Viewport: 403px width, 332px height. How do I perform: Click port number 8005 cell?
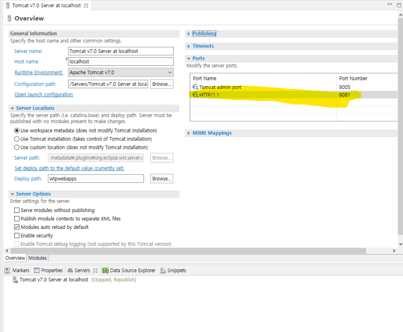(x=344, y=87)
